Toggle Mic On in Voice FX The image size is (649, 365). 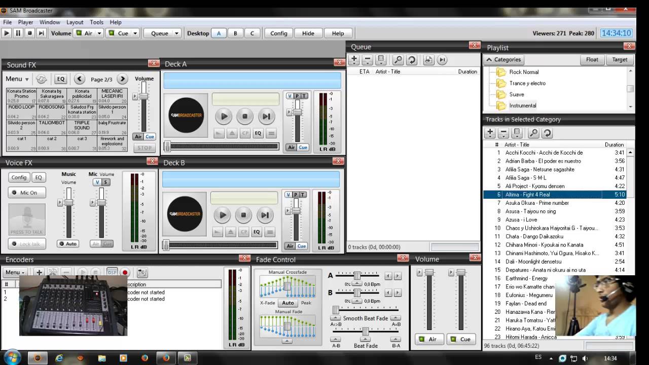pos(27,193)
